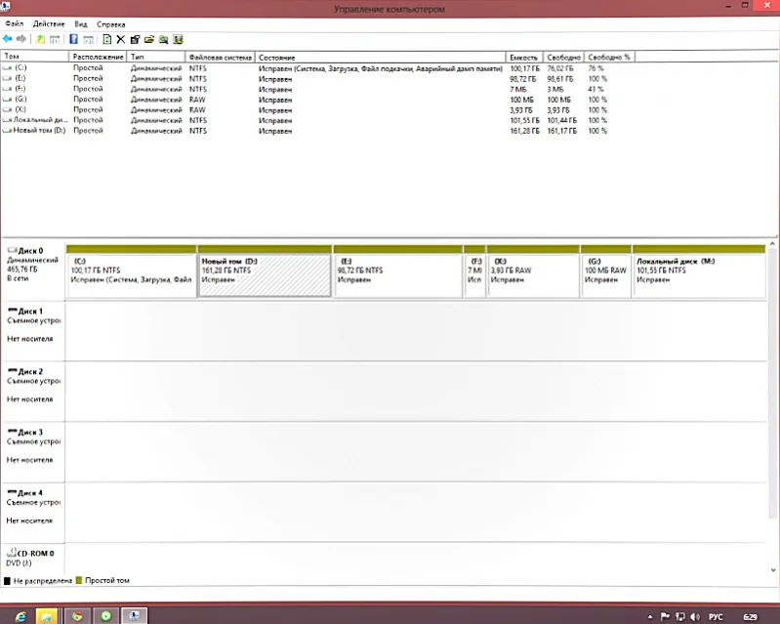Click olive Простой том legend swatch
780x624 pixels.
(79, 580)
